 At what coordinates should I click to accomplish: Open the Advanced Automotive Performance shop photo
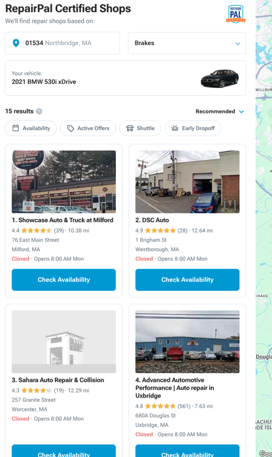187,341
